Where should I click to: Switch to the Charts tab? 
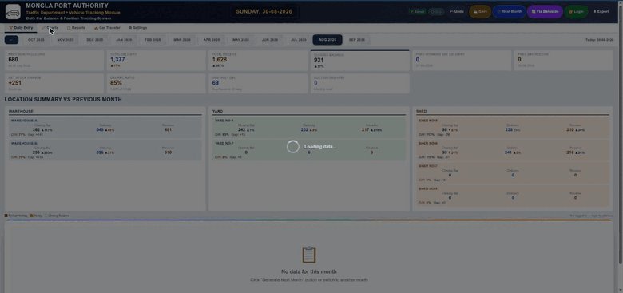tap(50, 28)
